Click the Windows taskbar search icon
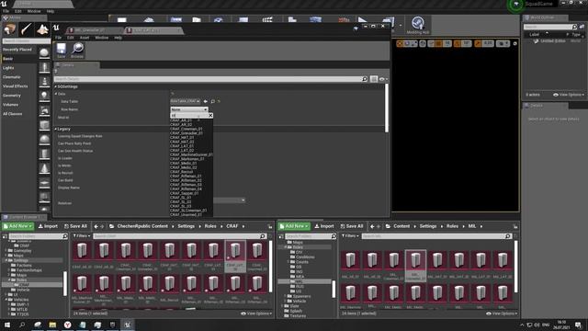588x331 pixels. [x=22, y=325]
